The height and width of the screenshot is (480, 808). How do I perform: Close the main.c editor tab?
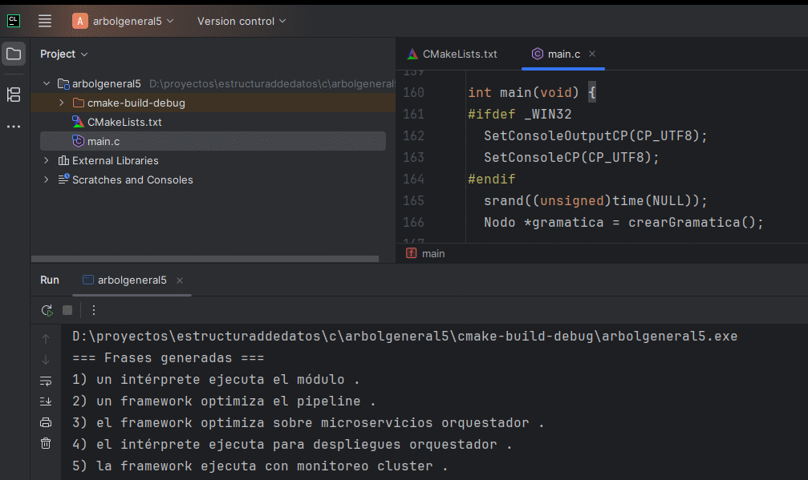click(x=592, y=54)
